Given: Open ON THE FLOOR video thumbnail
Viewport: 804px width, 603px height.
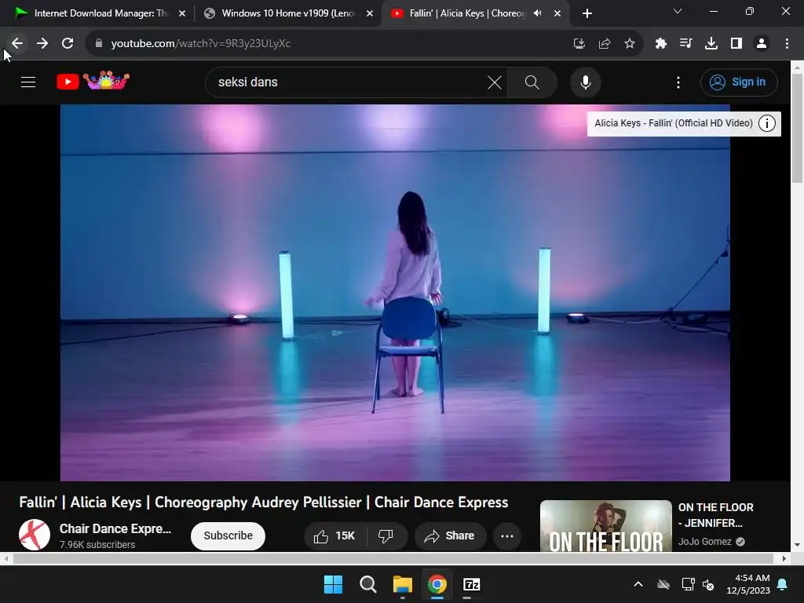Looking at the screenshot, I should (605, 526).
